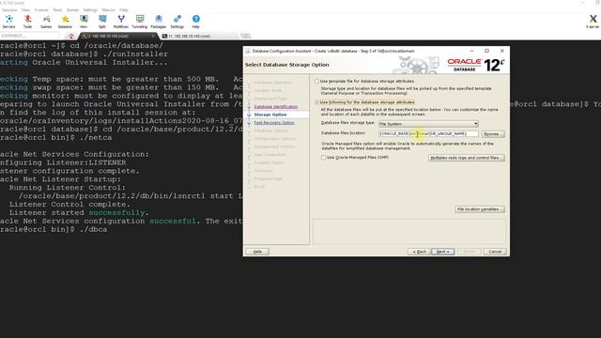Open the Games menu
Viewport: 601px width, 338px height.
point(72,10)
